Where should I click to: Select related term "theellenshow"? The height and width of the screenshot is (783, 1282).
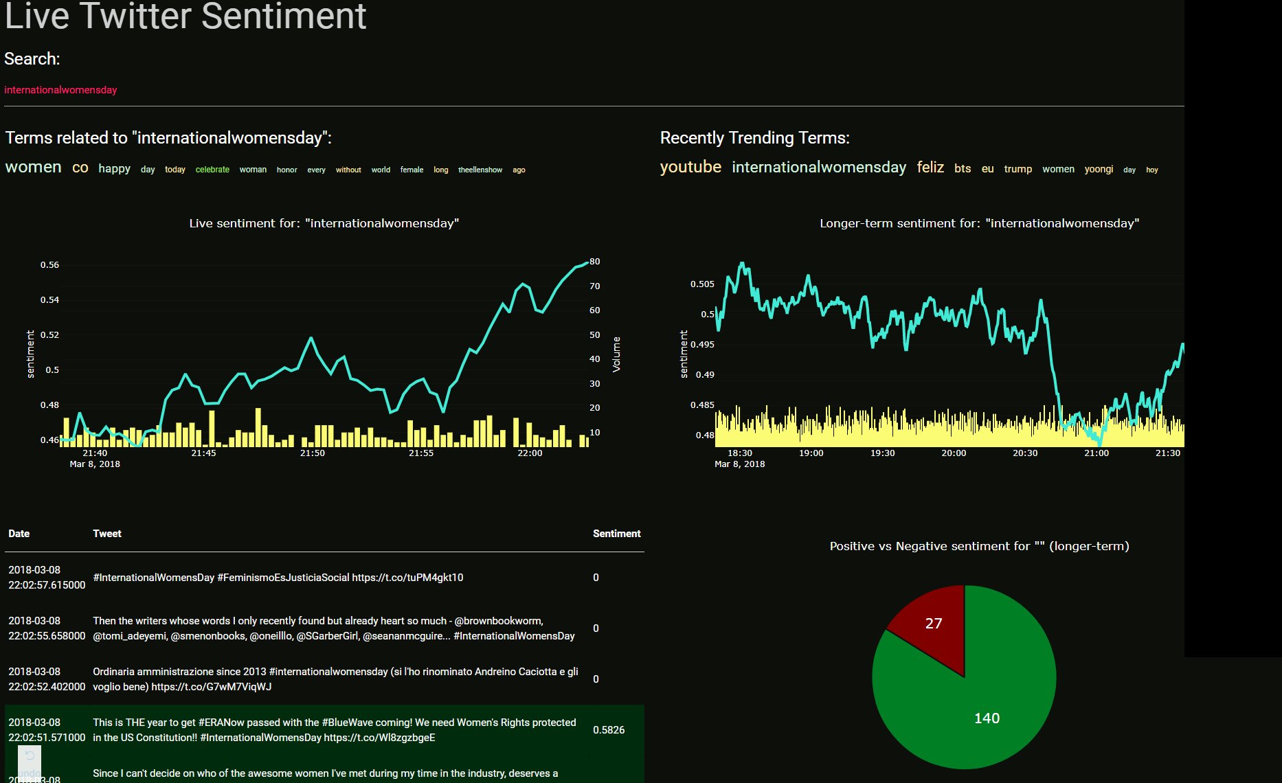point(480,170)
